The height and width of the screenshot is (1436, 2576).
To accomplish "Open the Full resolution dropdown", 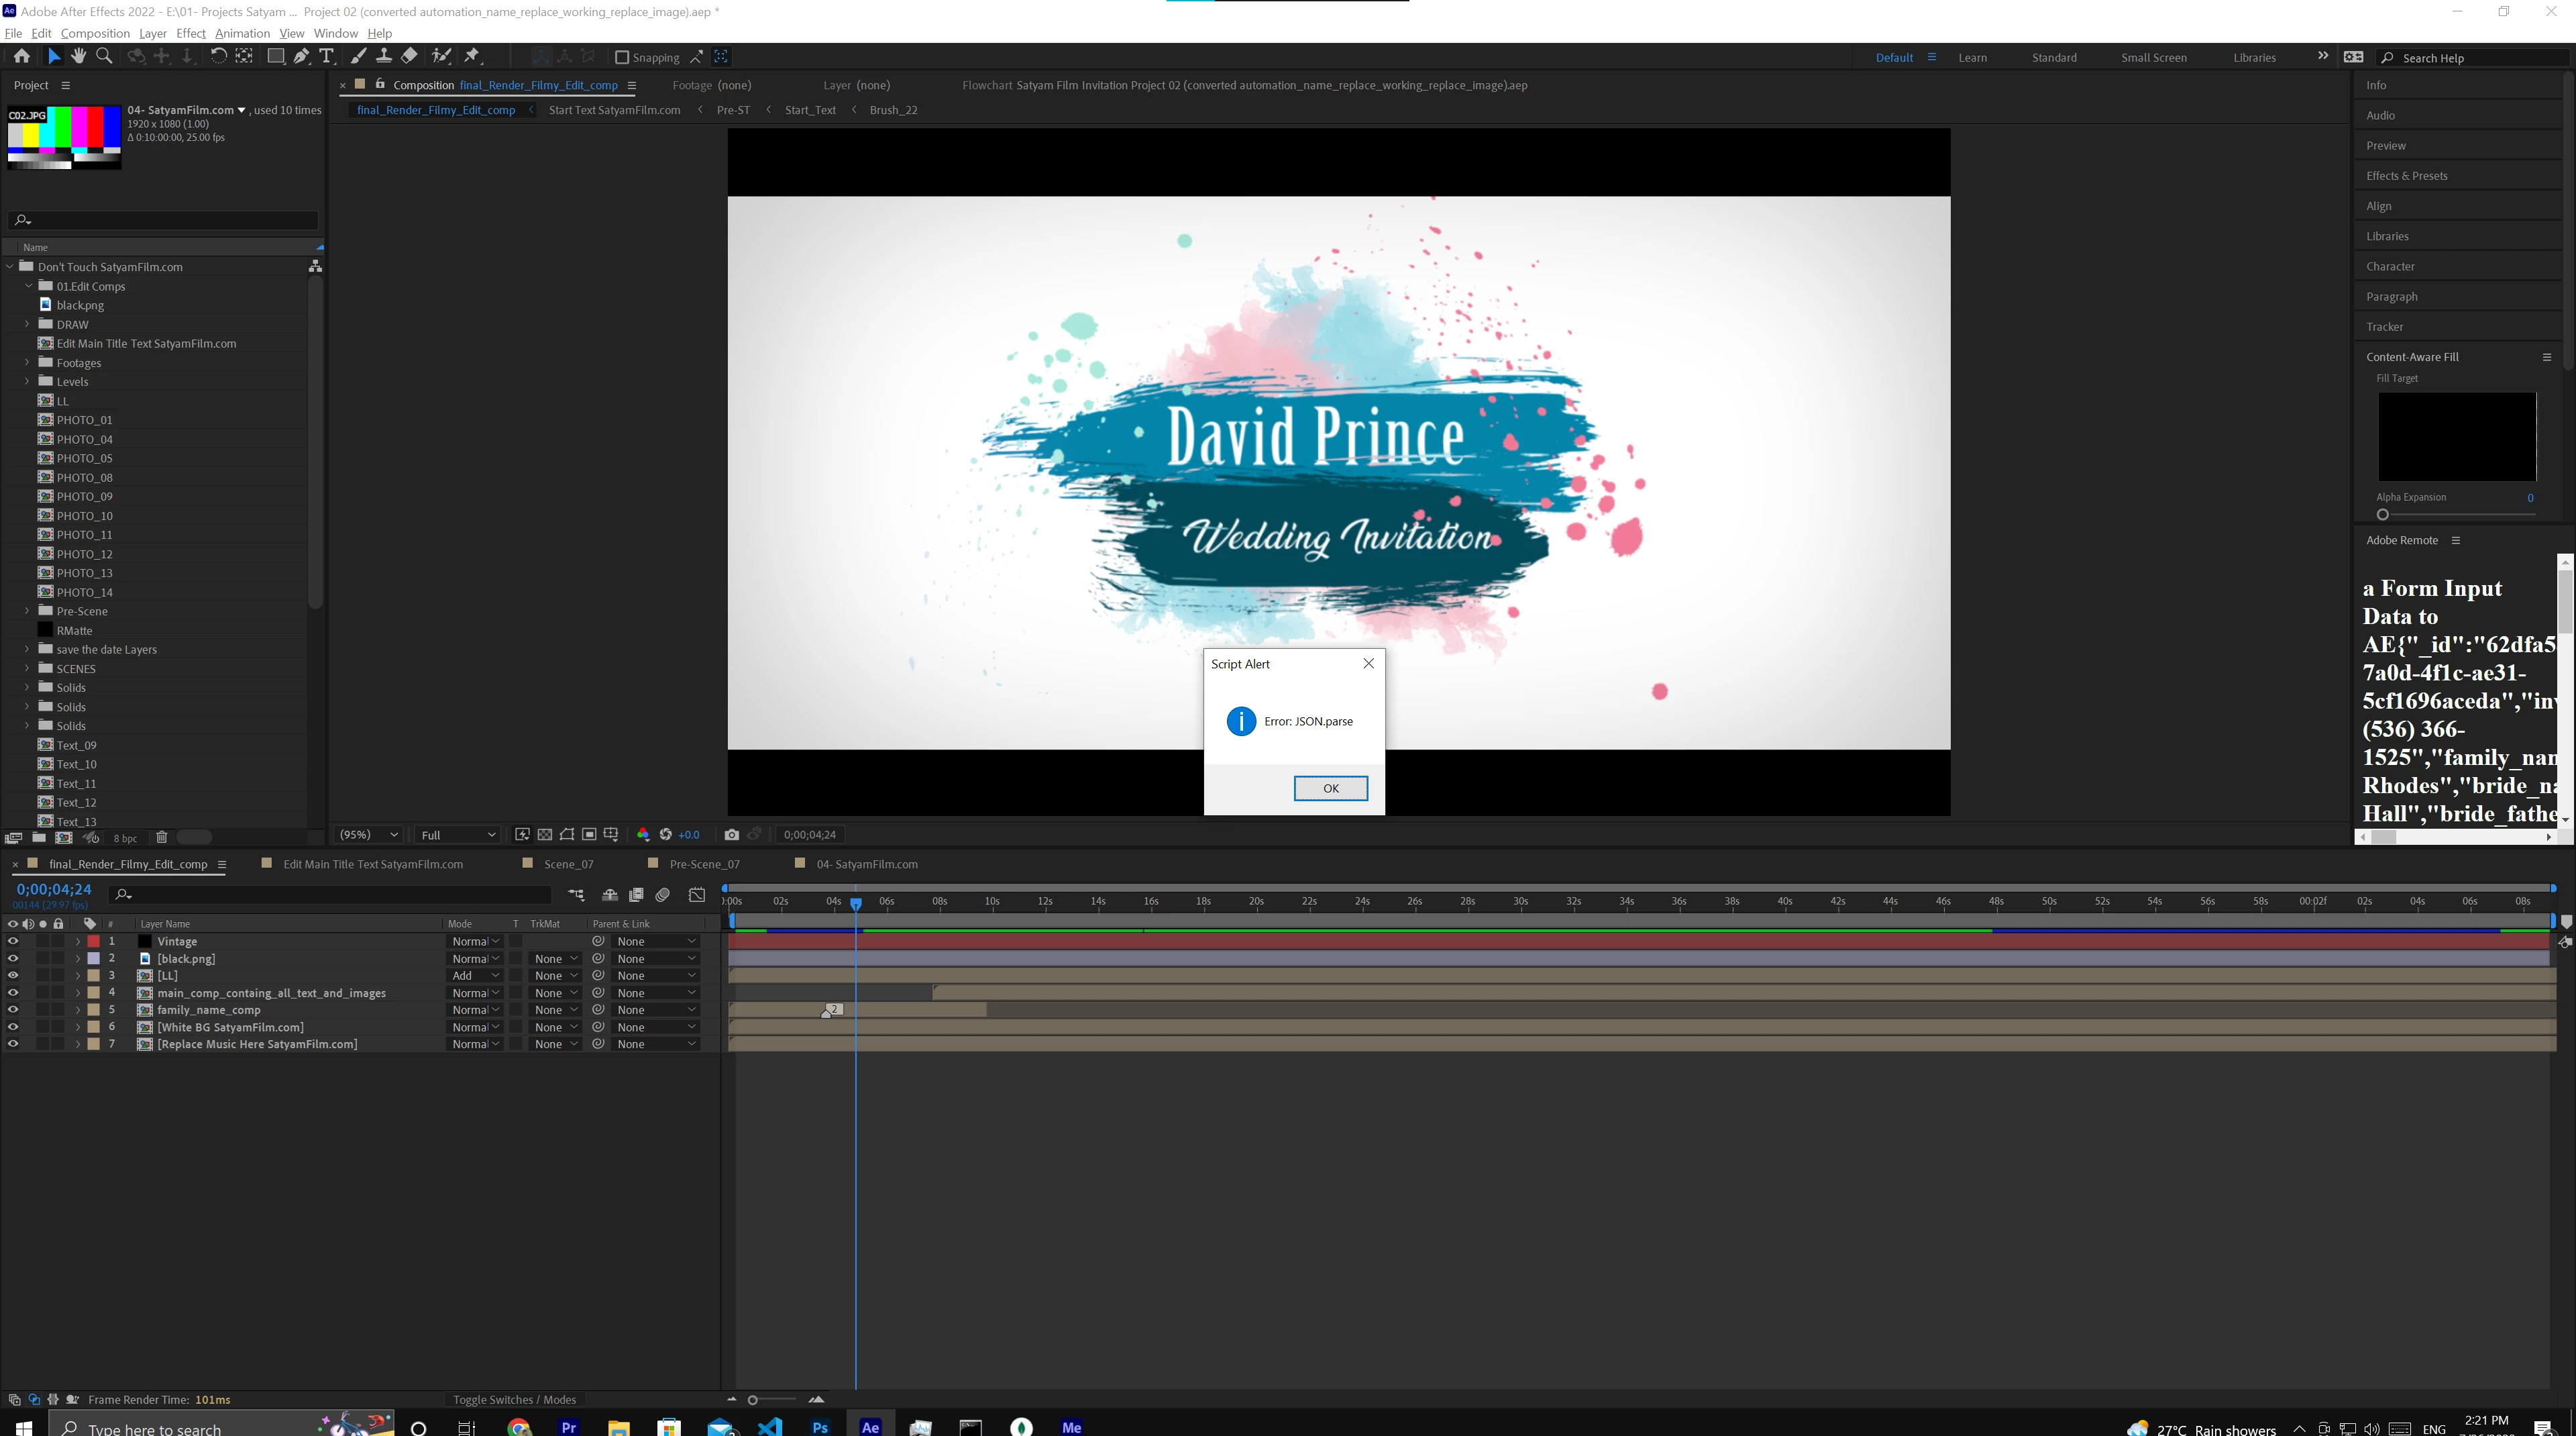I will coord(458,834).
